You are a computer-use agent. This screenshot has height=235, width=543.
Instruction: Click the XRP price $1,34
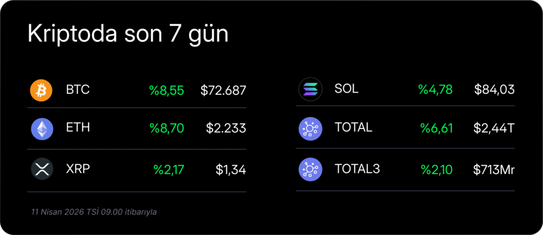(x=231, y=170)
